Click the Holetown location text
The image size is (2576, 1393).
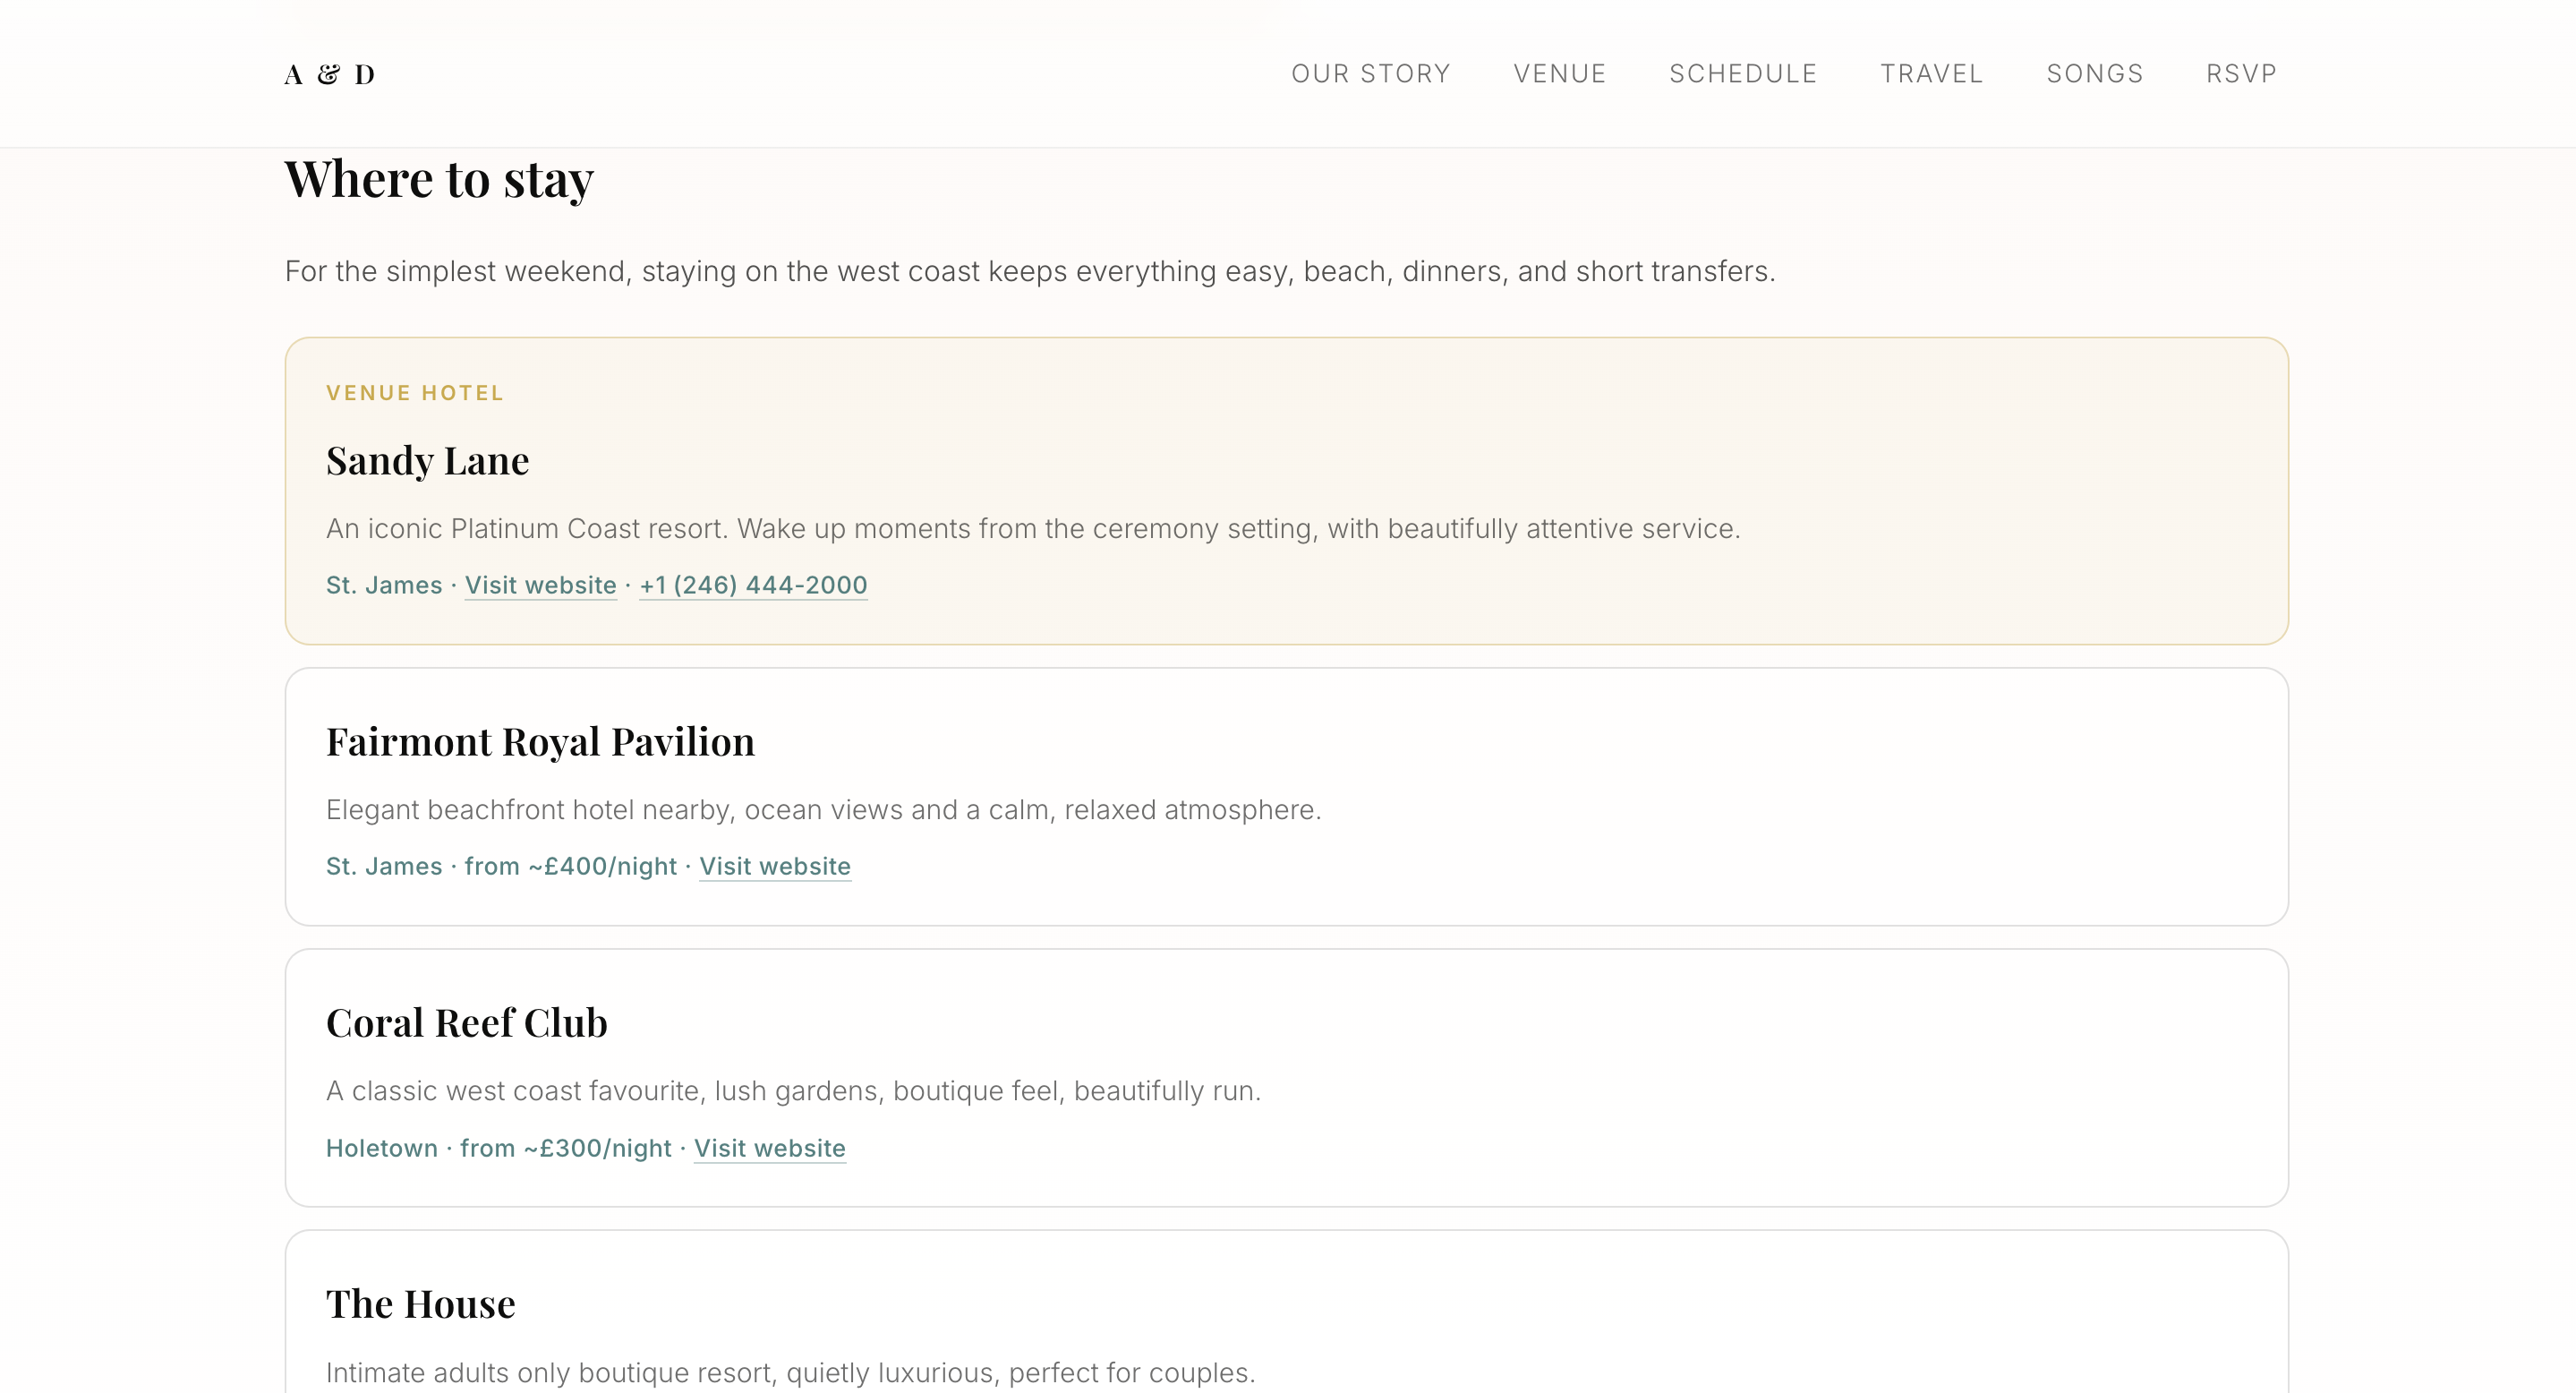point(382,1148)
